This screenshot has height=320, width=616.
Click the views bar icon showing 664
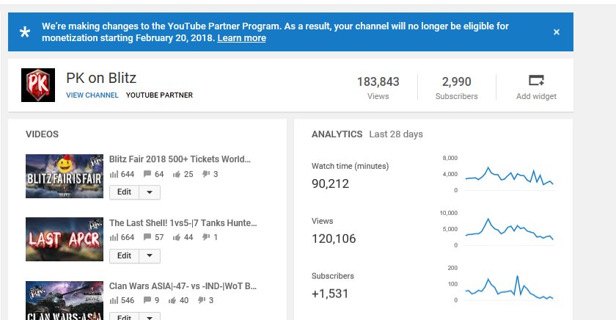pos(114,238)
